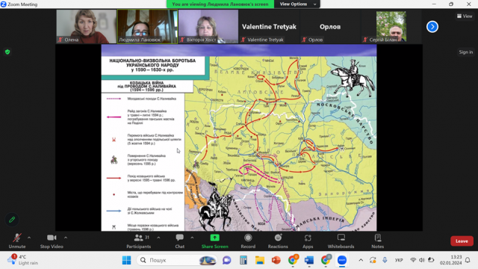Open the Notes tool
This screenshot has height=269, width=478.
click(377, 241)
